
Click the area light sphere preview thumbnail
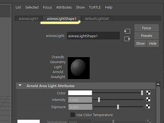click(79, 68)
